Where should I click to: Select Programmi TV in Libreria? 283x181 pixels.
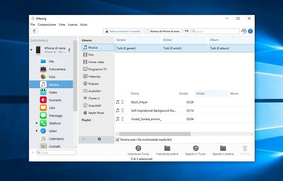98,69
